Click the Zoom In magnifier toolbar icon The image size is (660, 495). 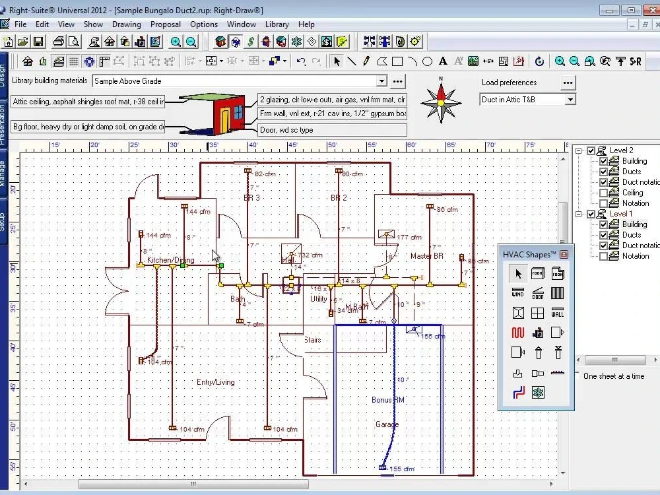click(x=560, y=61)
